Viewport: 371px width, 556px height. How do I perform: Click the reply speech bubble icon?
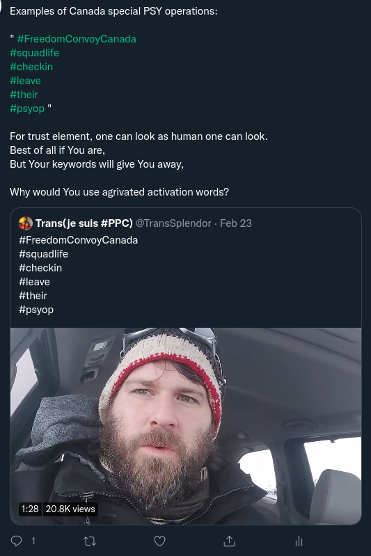16,541
